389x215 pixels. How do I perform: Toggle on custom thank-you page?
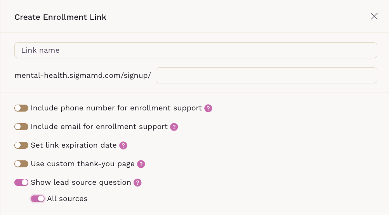coord(21,164)
